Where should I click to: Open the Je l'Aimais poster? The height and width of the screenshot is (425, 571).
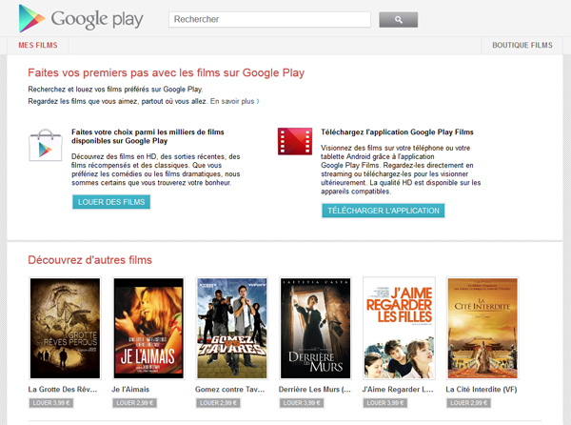148,328
